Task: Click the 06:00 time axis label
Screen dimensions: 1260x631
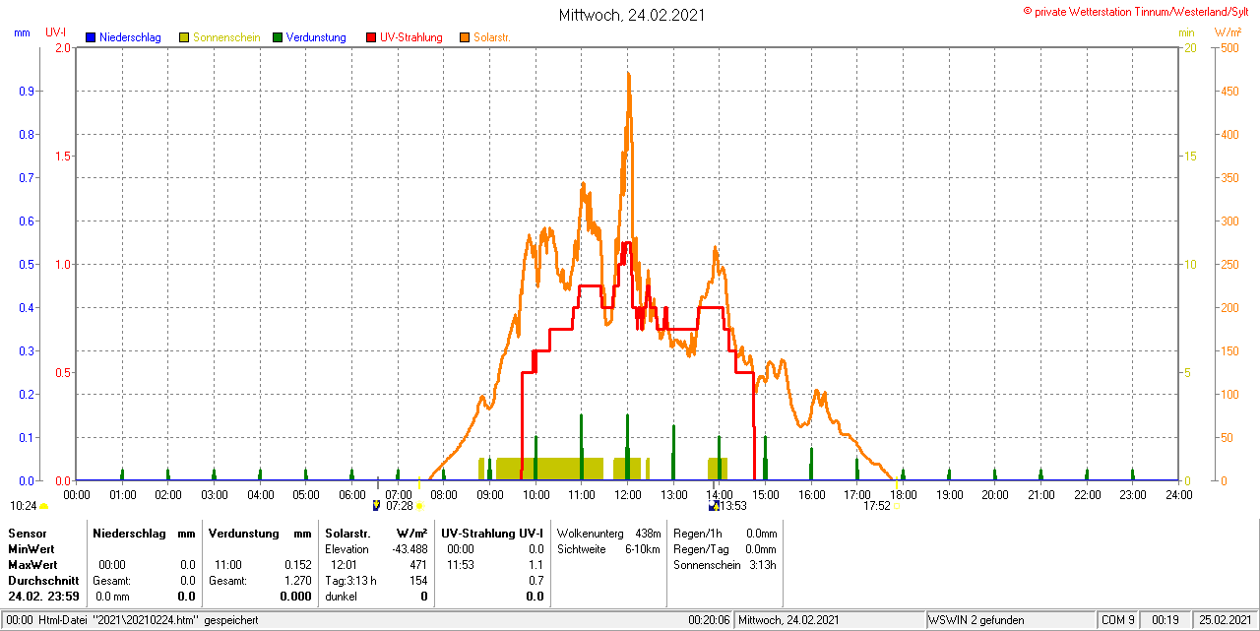Action: tap(352, 494)
